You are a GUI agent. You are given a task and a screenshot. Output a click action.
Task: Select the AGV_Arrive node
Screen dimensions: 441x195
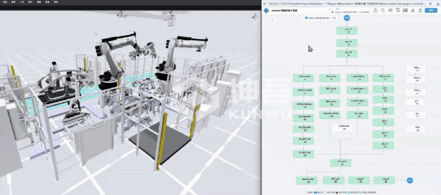click(383, 78)
